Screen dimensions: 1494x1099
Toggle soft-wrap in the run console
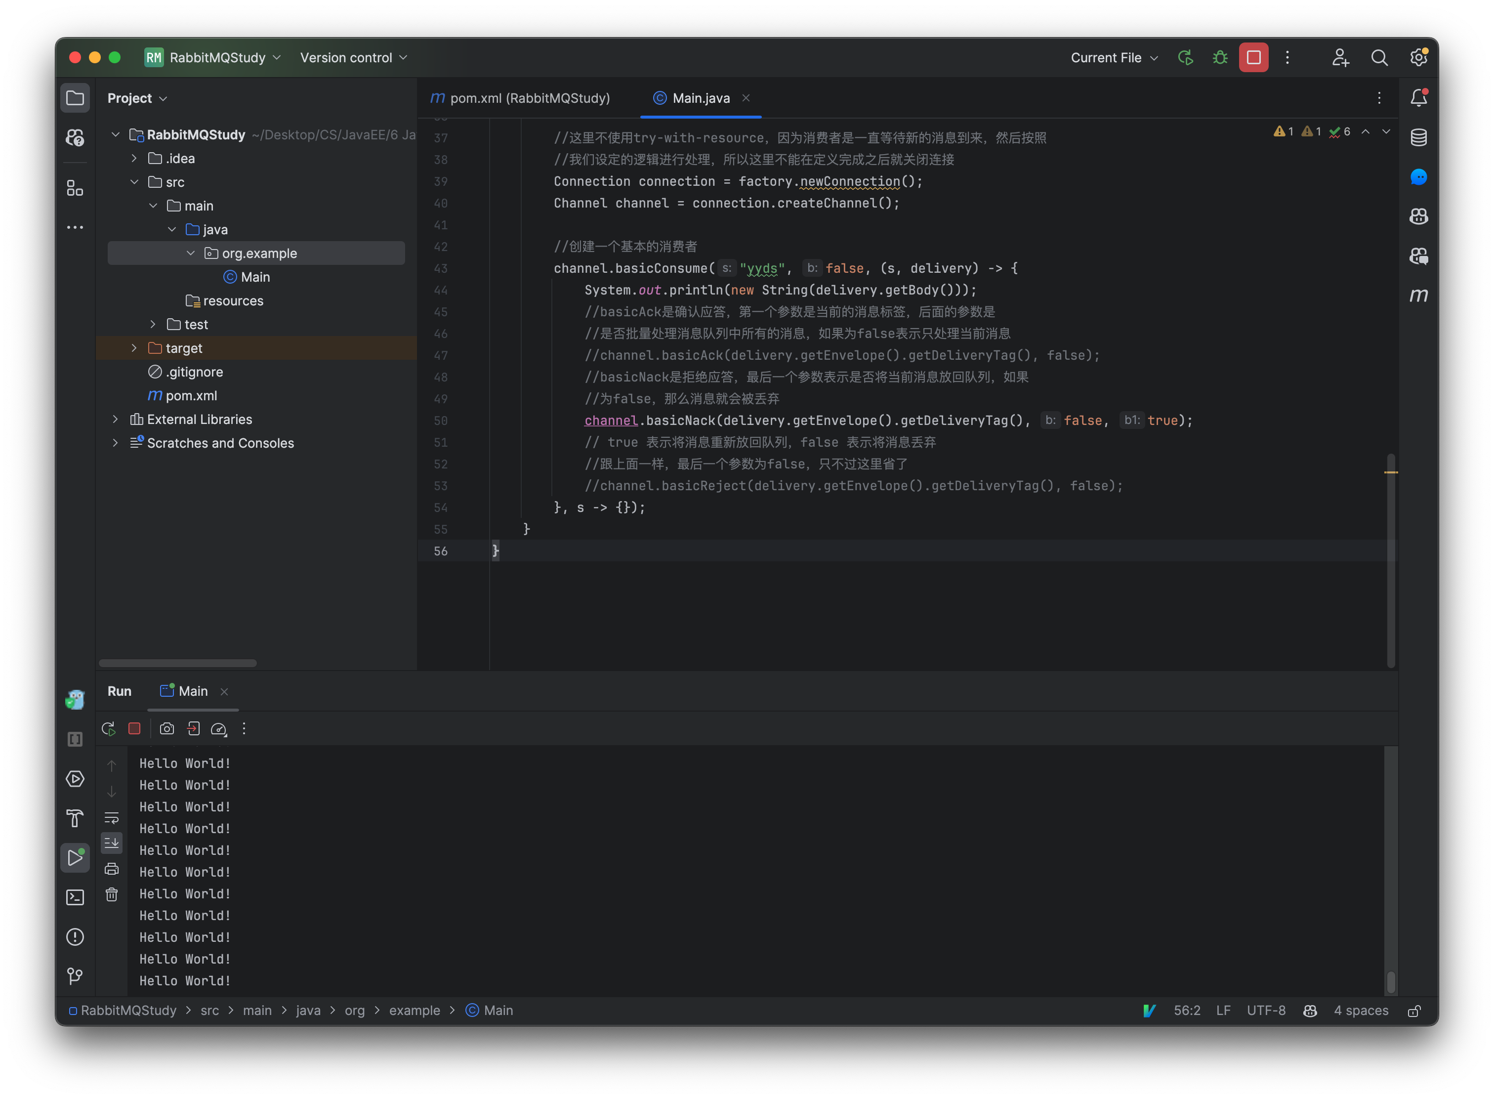point(112,818)
